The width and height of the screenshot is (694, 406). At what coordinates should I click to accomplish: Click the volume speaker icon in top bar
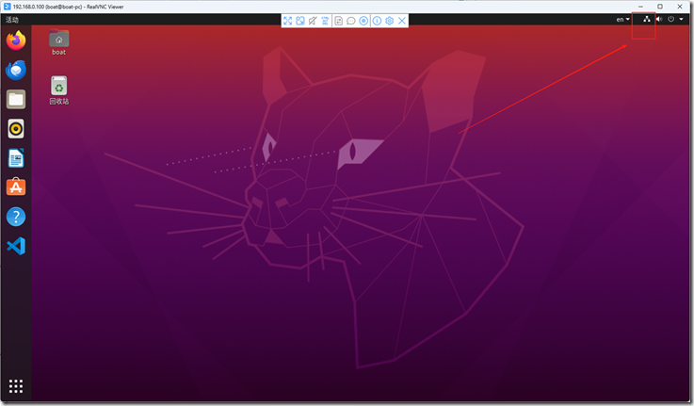(x=659, y=19)
